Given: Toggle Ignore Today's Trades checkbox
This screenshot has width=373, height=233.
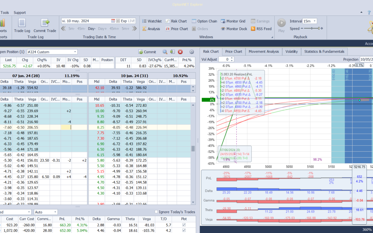Looking at the screenshot, I should click(x=156, y=212).
